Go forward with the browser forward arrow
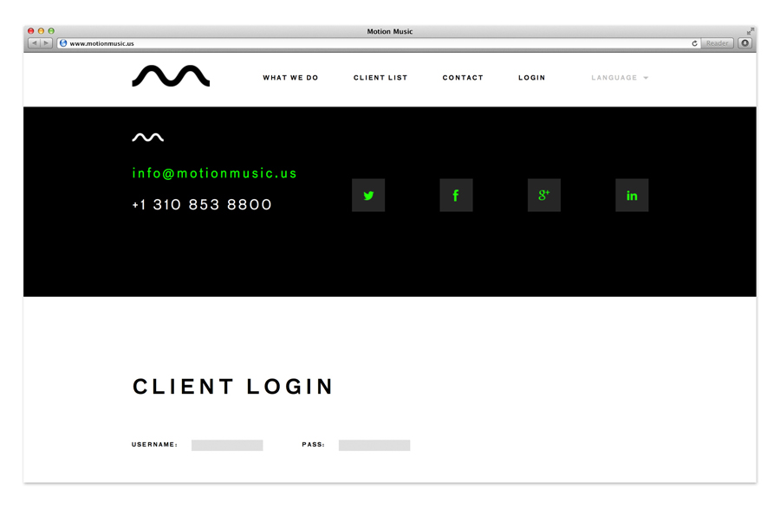The height and width of the screenshot is (508, 780). point(46,43)
